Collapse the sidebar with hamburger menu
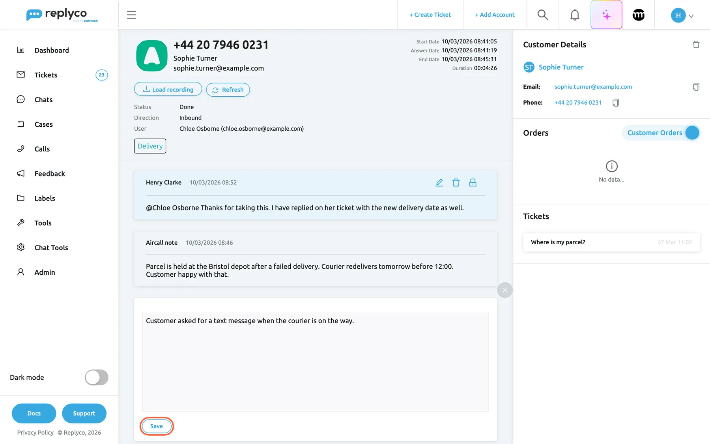This screenshot has width=710, height=444. 131,15
